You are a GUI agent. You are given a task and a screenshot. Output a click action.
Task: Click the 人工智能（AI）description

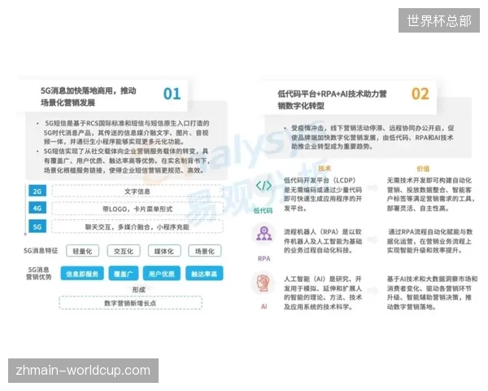coord(323,292)
